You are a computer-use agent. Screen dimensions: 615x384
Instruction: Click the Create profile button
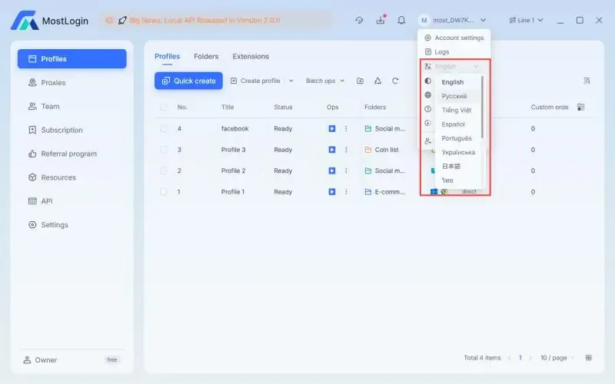click(x=256, y=81)
